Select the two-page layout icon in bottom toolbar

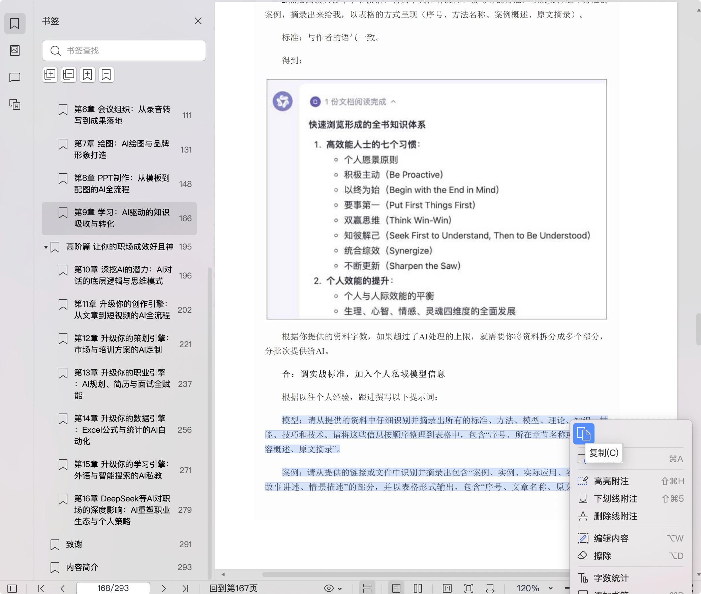418,588
